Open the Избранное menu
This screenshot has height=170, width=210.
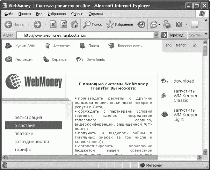click(x=57, y=14)
